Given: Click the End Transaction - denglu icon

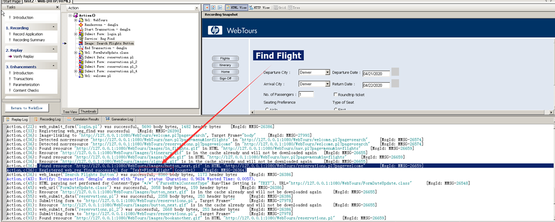Looking at the screenshot, I should click(x=81, y=47).
